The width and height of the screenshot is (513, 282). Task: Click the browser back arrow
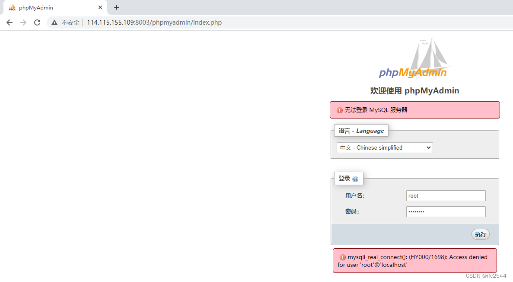click(x=10, y=22)
